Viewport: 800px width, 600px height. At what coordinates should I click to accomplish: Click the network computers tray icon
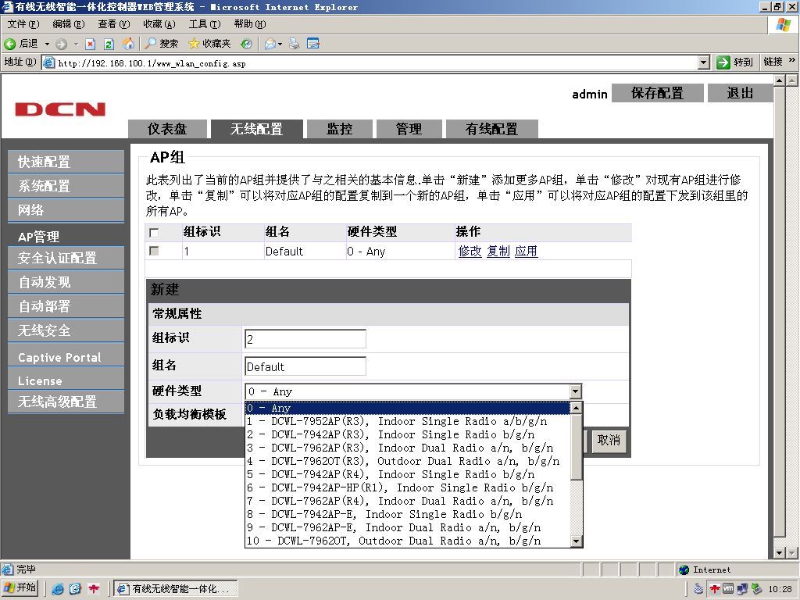pos(742,589)
